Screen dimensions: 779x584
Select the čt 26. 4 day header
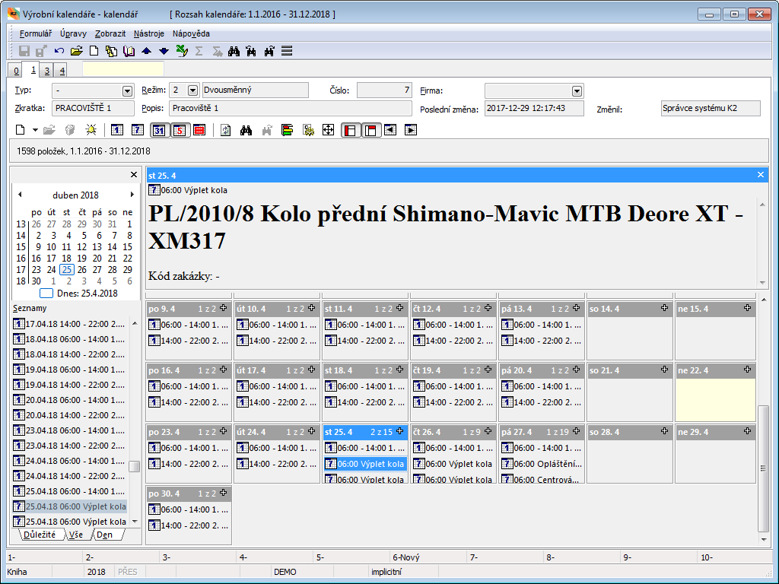coord(453,432)
